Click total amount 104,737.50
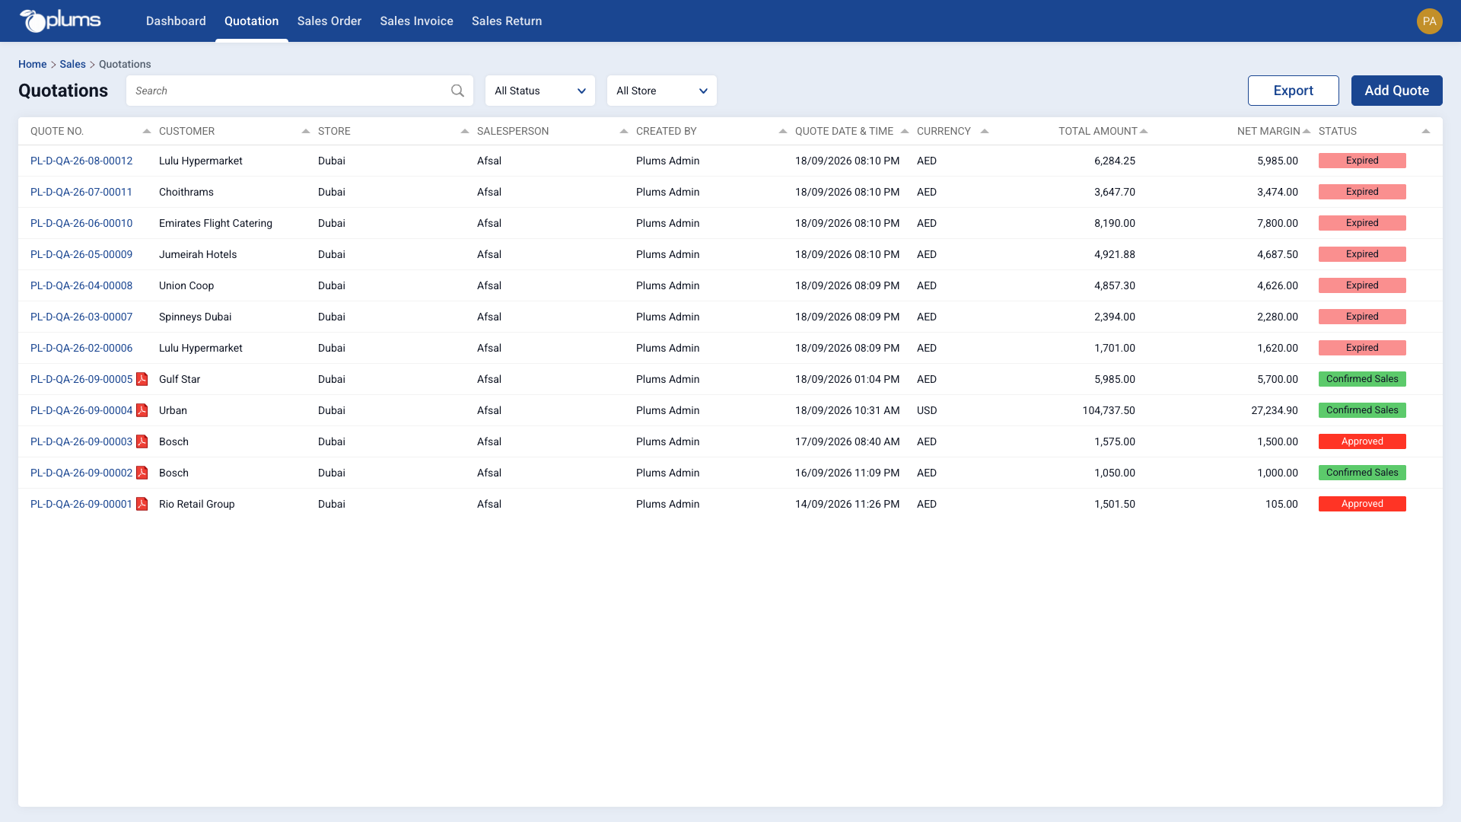This screenshot has width=1461, height=822. [x=1109, y=410]
